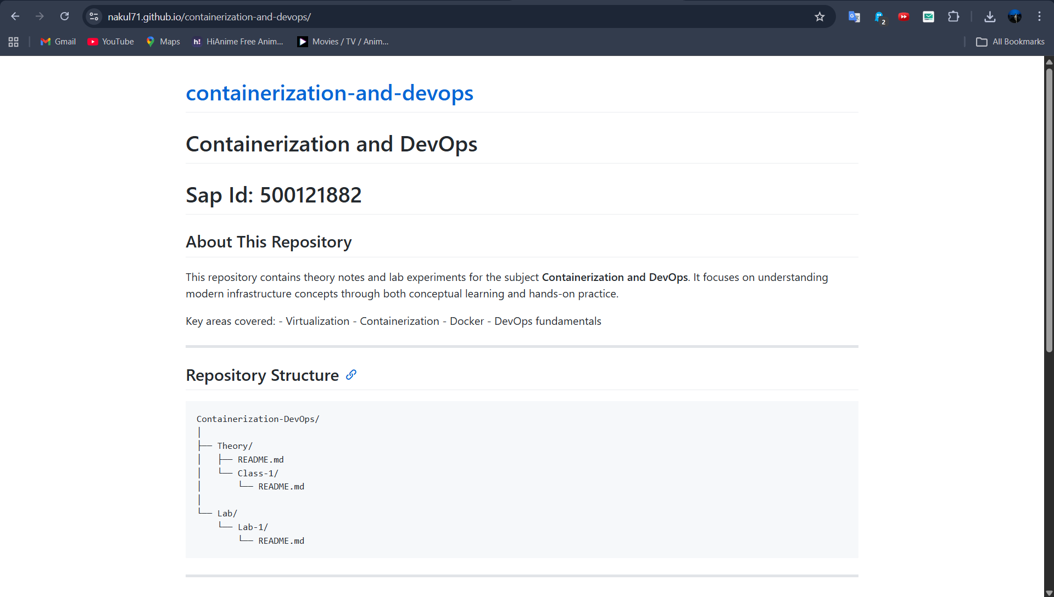Show browser downloads
This screenshot has width=1054, height=597.
click(x=990, y=16)
